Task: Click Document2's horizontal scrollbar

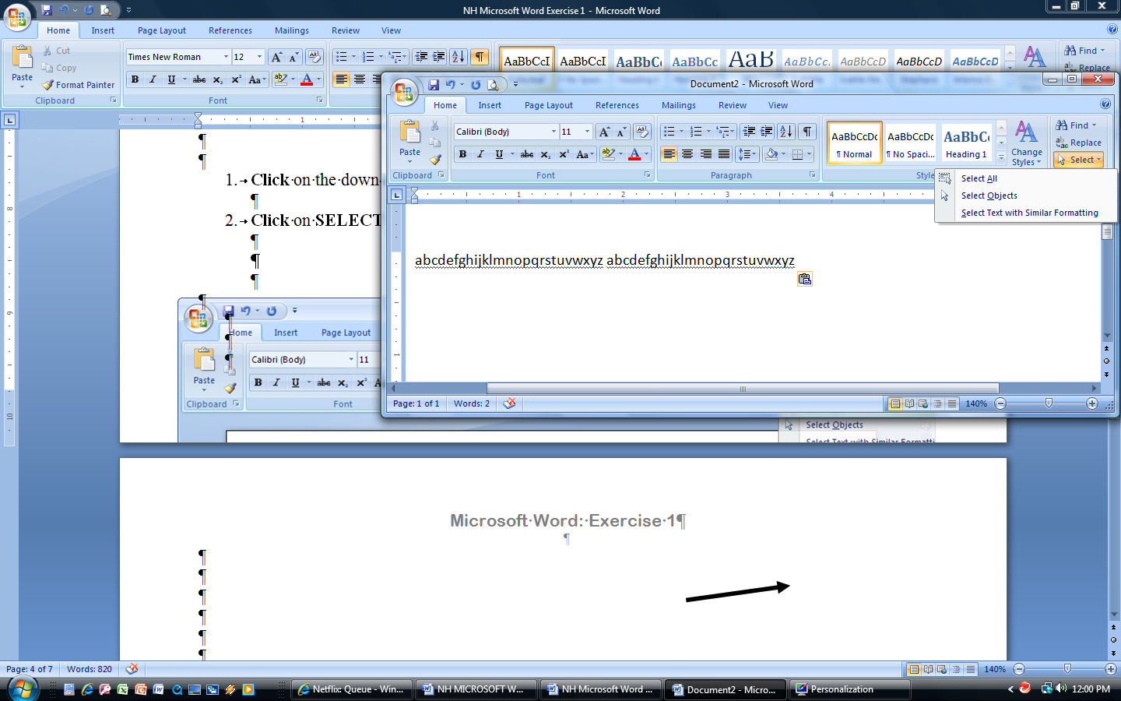Action: (x=742, y=388)
